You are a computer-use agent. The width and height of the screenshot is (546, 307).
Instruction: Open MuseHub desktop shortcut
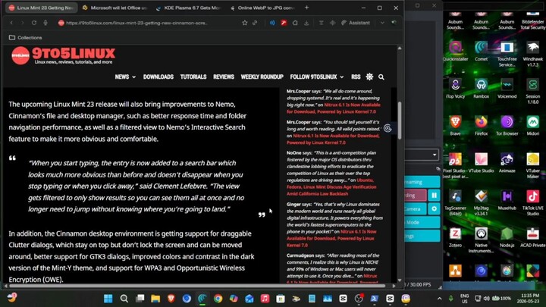click(x=507, y=200)
